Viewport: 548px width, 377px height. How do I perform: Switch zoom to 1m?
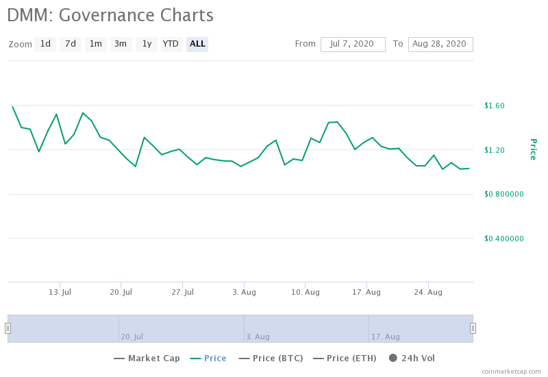[x=96, y=44]
